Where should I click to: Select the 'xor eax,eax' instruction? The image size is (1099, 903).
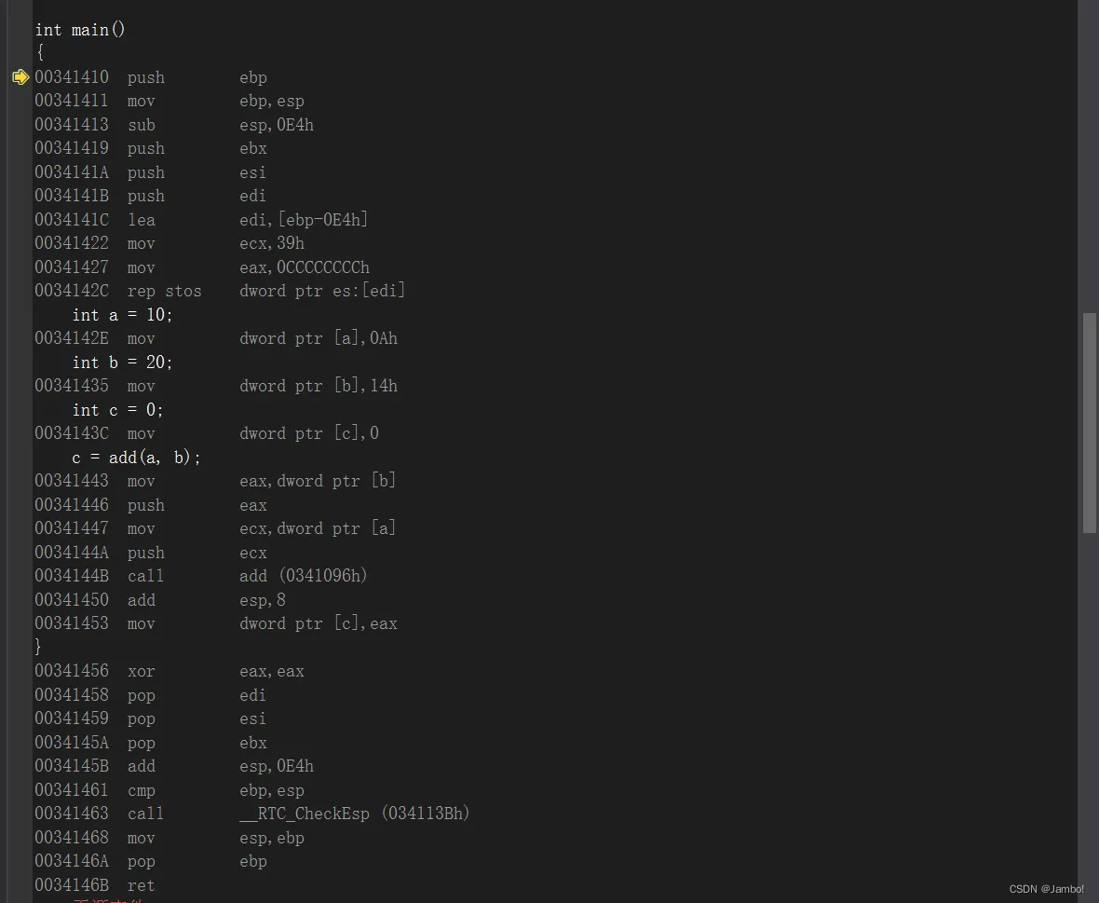click(170, 671)
